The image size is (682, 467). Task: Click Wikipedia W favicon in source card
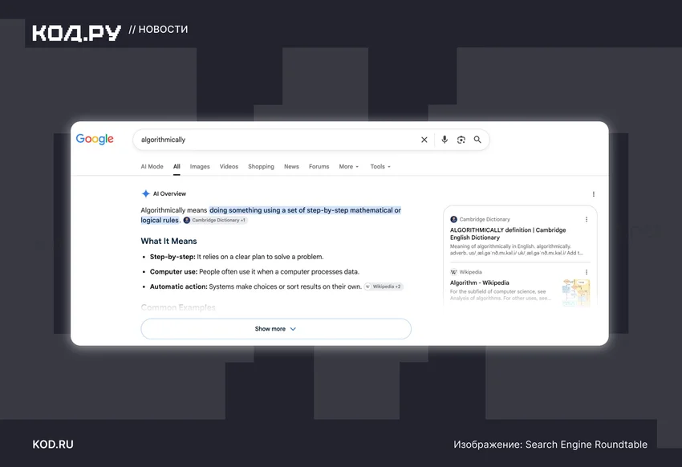[453, 272]
